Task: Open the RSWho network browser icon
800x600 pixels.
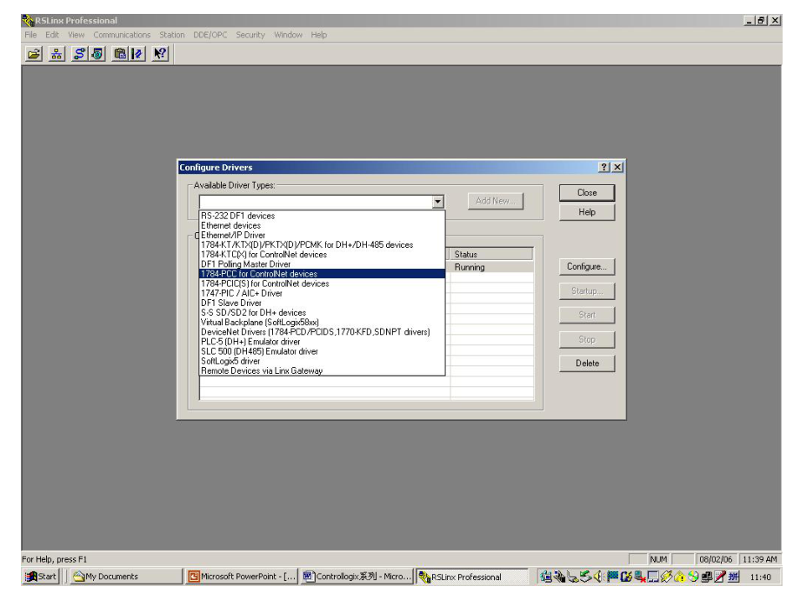Action: pyautogui.click(x=56, y=57)
